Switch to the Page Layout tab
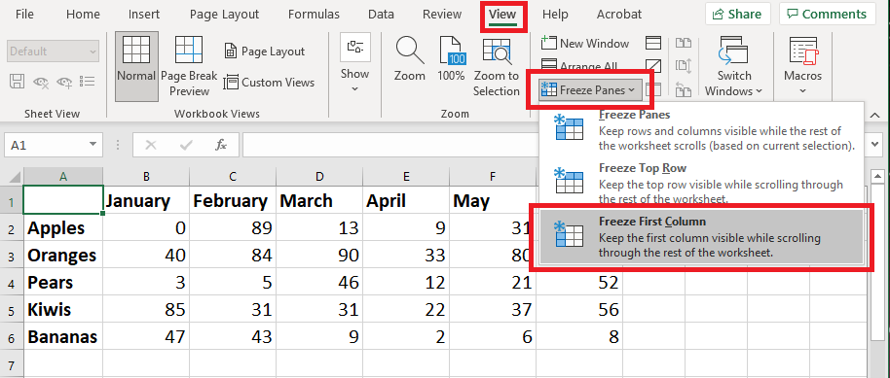The height and width of the screenshot is (378, 890). coord(224,15)
